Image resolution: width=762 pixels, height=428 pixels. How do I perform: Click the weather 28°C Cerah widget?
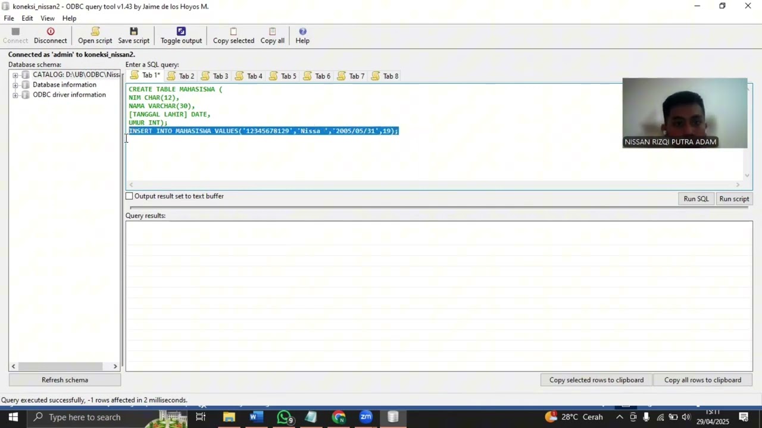point(574,417)
